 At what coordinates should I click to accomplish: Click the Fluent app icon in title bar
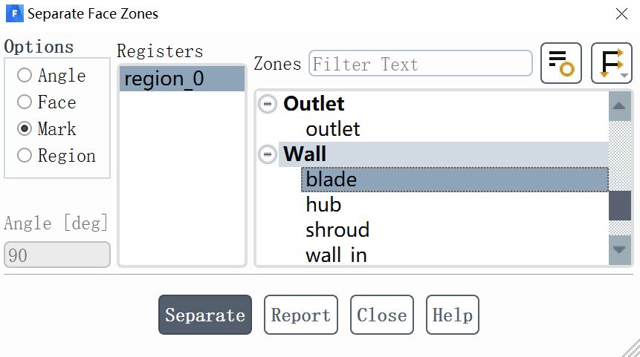(x=14, y=13)
